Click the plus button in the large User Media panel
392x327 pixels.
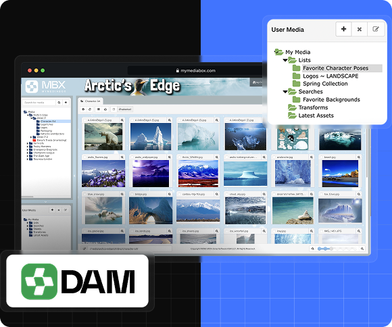(343, 29)
